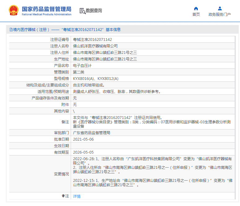Click the 首页 house icon
The image size is (240, 206).
pos(196,9)
